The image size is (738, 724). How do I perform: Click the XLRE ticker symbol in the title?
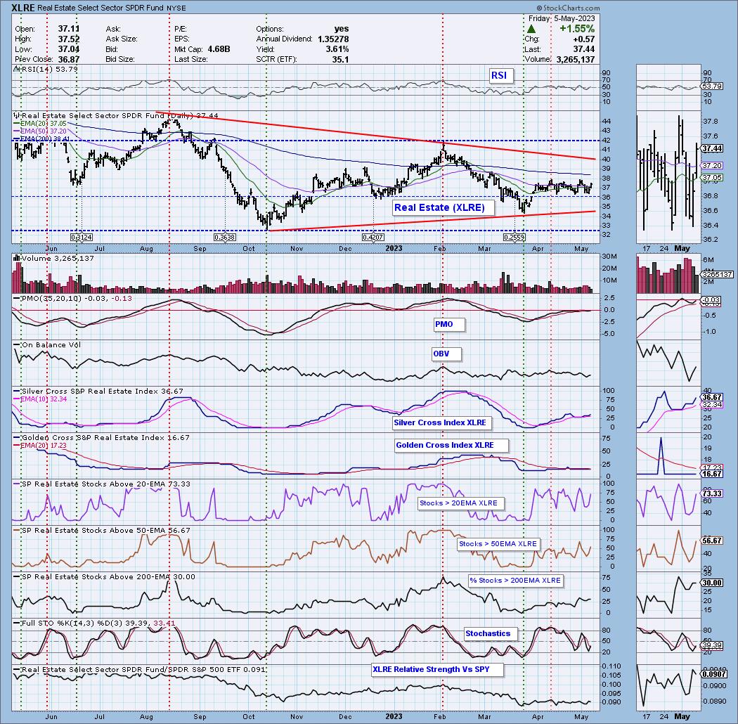[x=23, y=8]
